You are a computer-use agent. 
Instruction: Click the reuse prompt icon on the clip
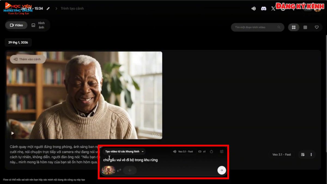pyautogui.click(x=302, y=155)
